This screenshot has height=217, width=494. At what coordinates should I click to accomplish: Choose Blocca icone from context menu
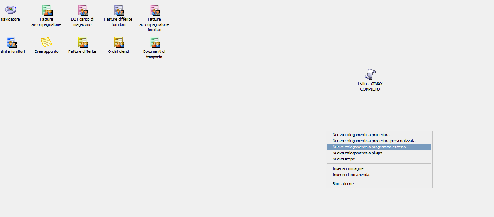[x=379, y=184]
